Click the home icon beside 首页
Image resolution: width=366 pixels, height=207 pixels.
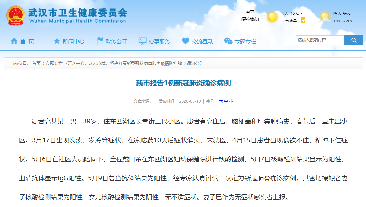point(14,41)
